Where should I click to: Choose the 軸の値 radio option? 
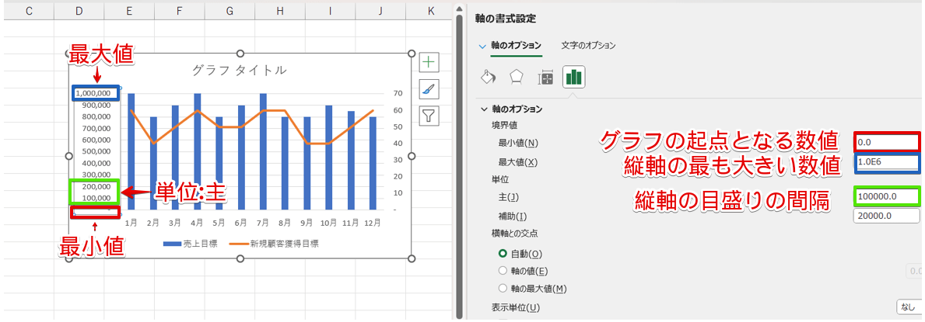click(503, 271)
